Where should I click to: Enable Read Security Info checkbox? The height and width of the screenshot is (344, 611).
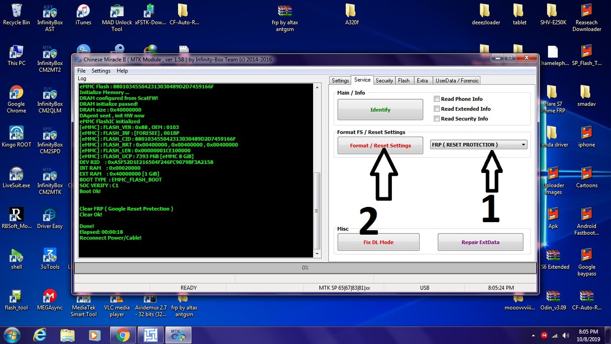tap(436, 118)
